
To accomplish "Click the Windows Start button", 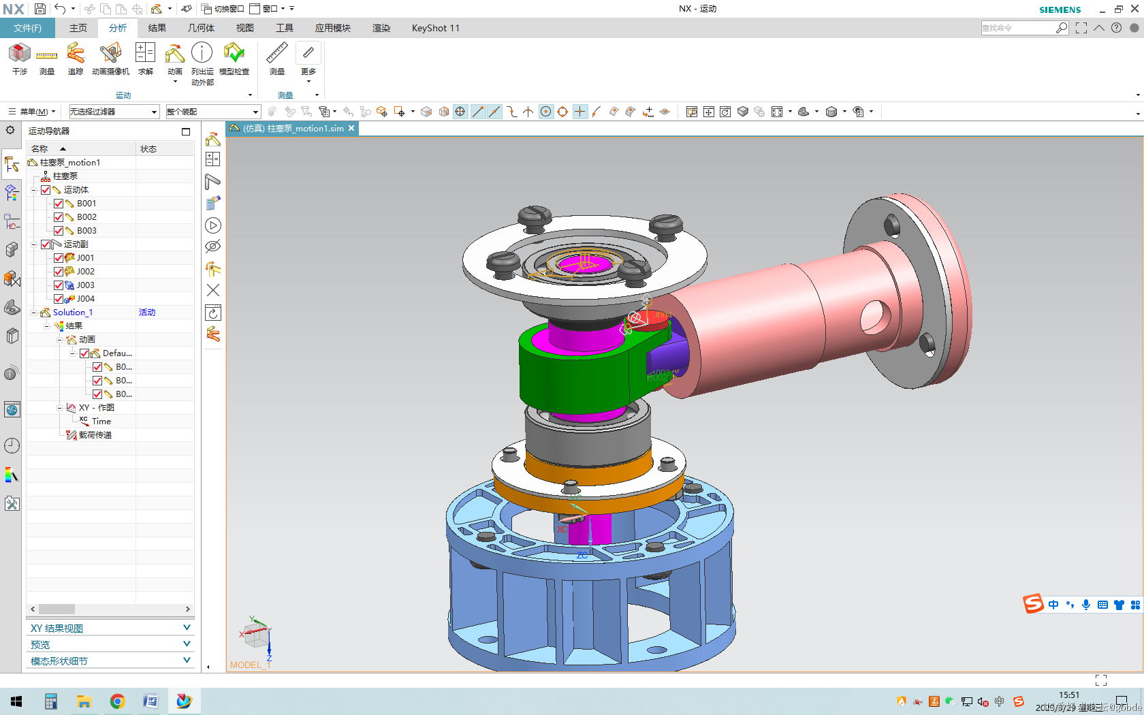I will click(x=16, y=701).
